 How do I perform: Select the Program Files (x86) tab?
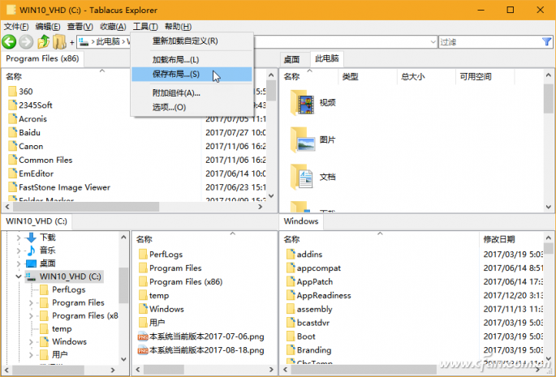click(x=42, y=59)
